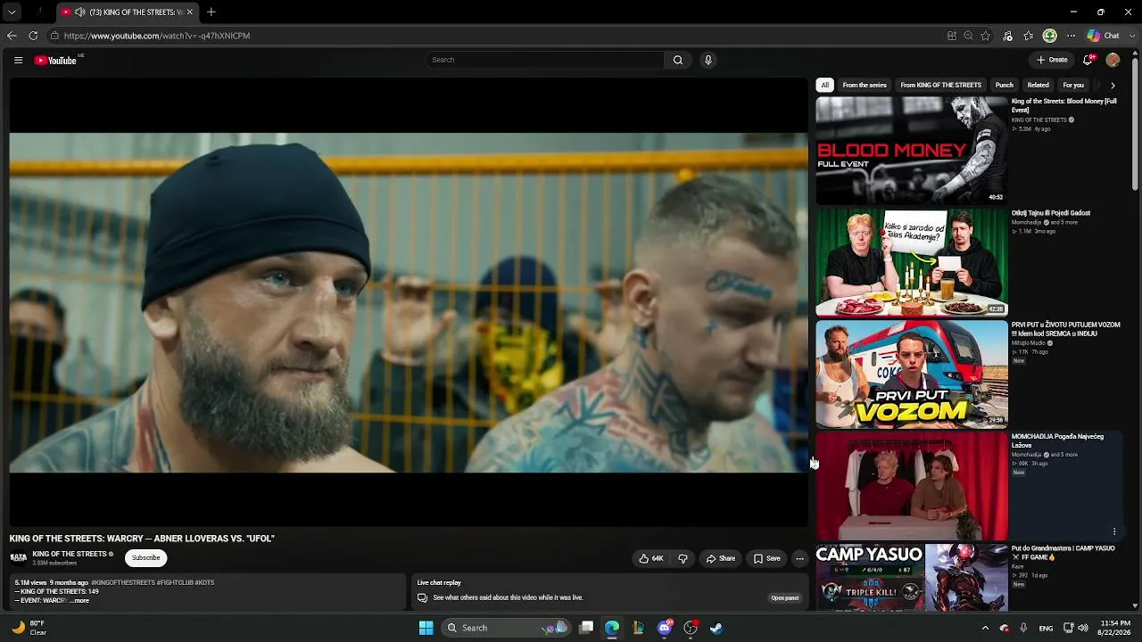Screen dimensions: 1142x642
Task: Reload the current page
Action: pos(33,36)
